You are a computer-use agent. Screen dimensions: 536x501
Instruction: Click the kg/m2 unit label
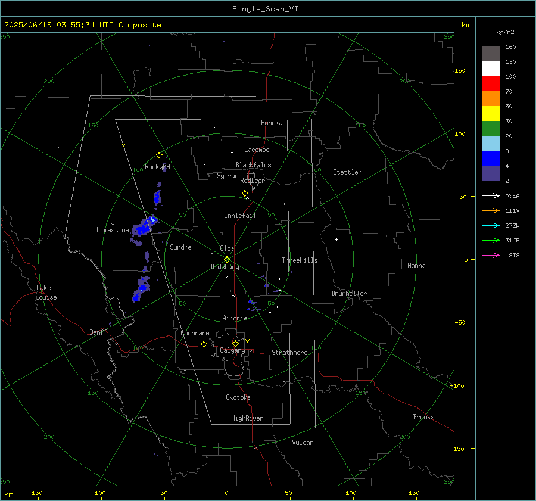click(505, 32)
